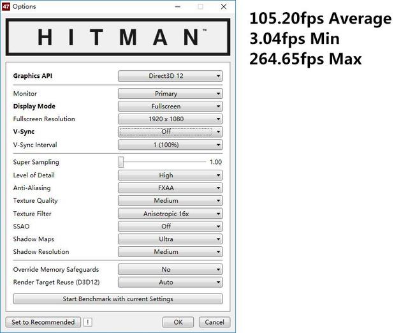The width and height of the screenshot is (408, 333).
Task: Minimize the Options window
Action: (x=178, y=7)
